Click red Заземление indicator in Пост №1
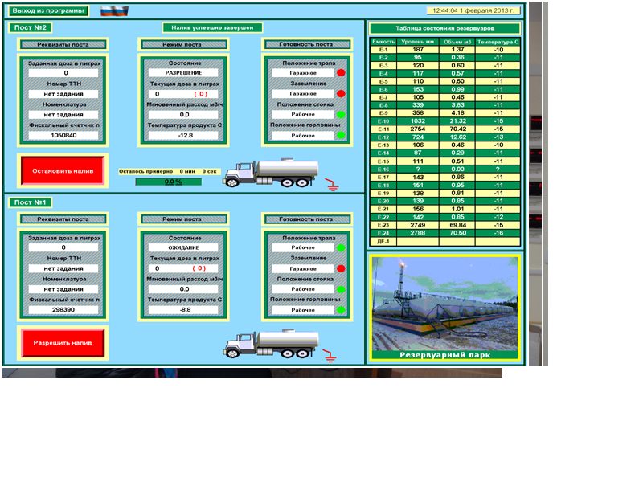This screenshot has width=643, height=482. click(x=341, y=268)
